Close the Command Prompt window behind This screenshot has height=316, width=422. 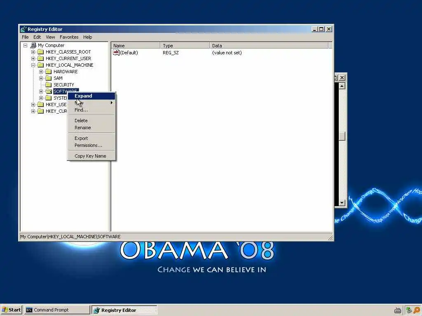(x=342, y=78)
